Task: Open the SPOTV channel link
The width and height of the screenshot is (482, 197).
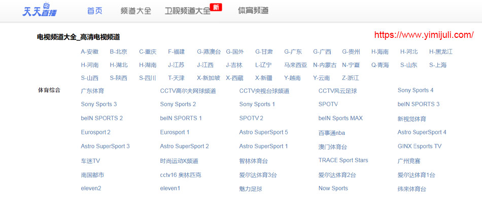Action: 328,105
